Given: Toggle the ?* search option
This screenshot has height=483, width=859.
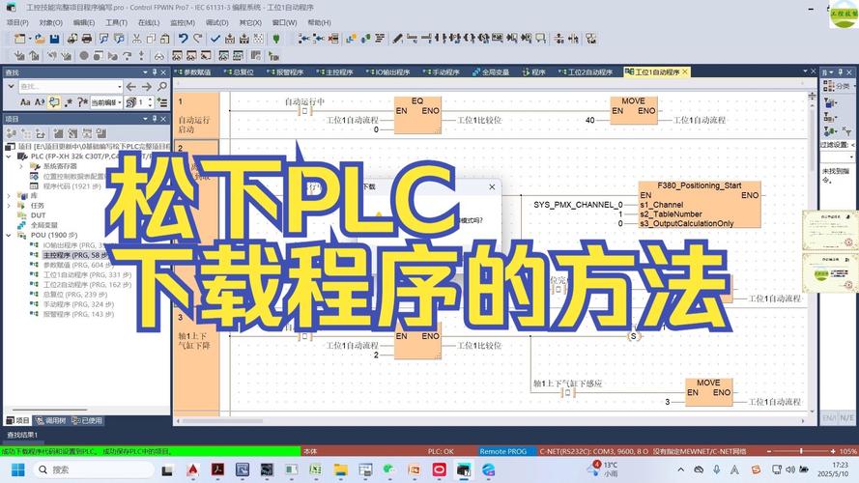Looking at the screenshot, I should pyautogui.click(x=82, y=102).
